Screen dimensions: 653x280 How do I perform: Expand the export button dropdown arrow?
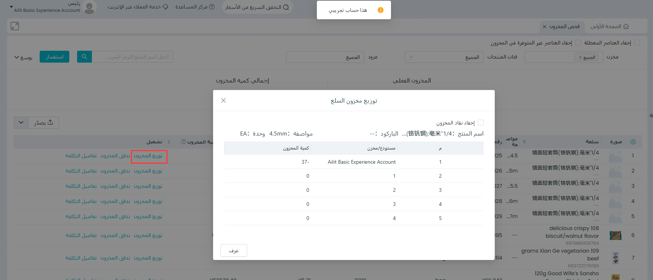21,123
